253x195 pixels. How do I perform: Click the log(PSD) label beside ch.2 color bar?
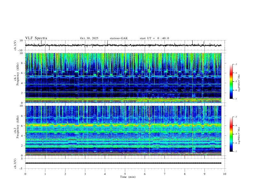point(239,135)
